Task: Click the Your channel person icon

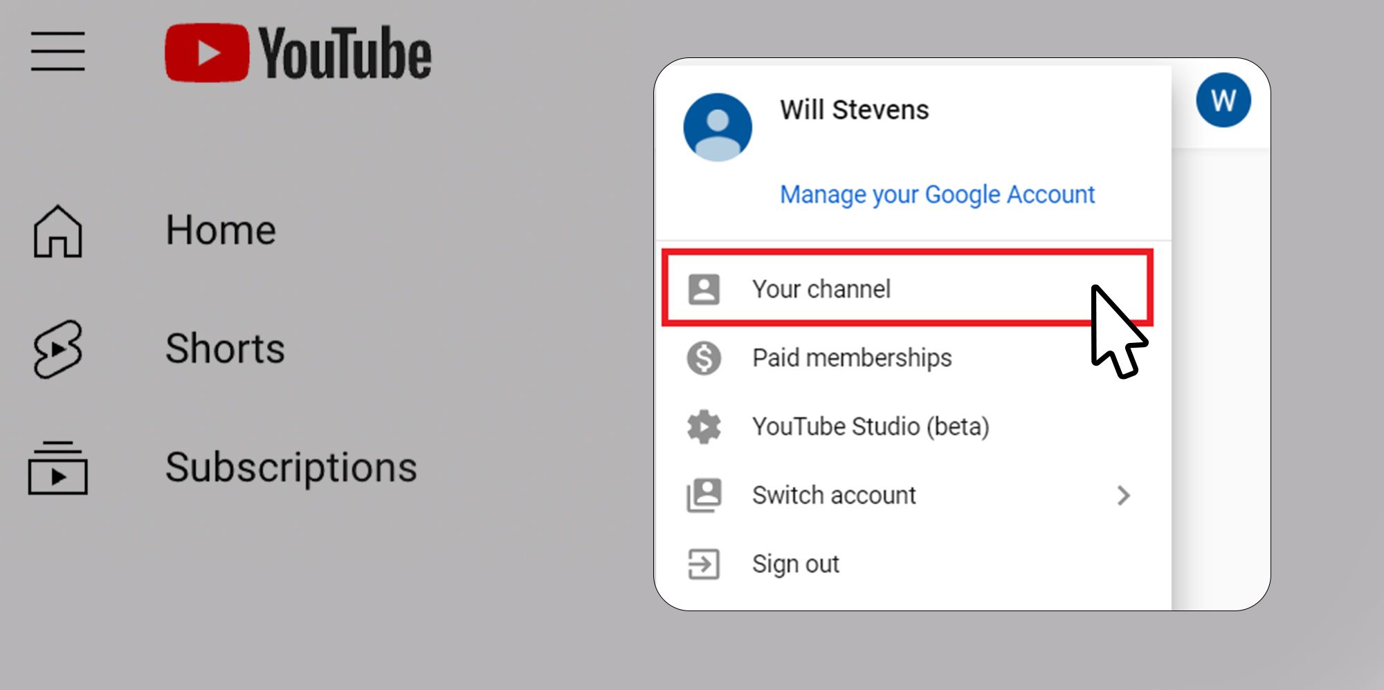Action: [x=704, y=289]
